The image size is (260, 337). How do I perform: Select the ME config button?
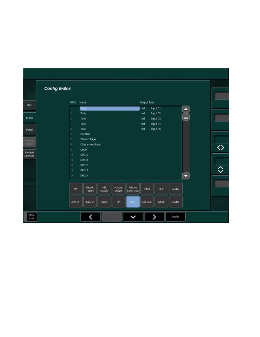(x=76, y=189)
